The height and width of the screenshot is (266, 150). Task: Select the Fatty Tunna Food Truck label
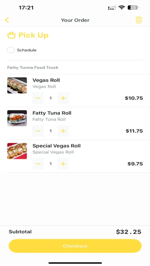(x=33, y=67)
